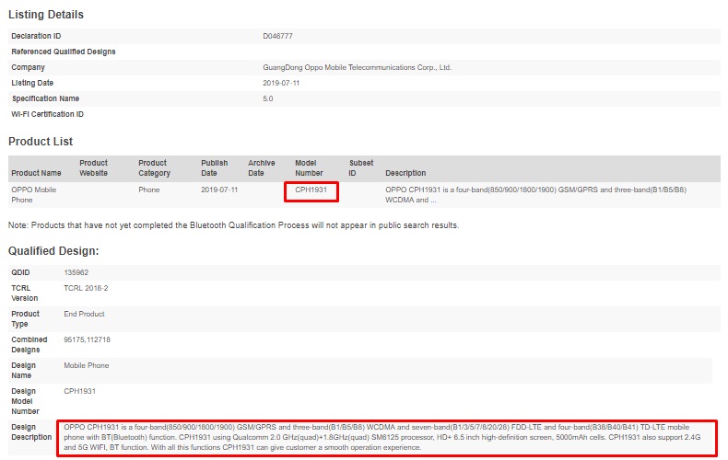728x460 pixels.
Task: Click the full design description paragraph about CPH1931
Action: tap(382, 437)
